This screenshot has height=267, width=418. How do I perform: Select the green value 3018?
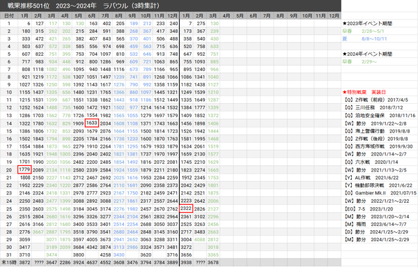213,247
